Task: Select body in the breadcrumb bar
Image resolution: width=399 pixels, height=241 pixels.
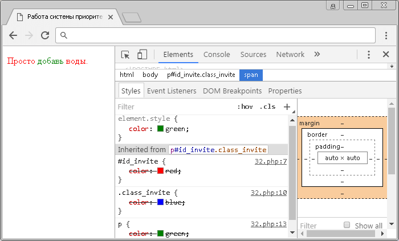Action: [x=150, y=75]
